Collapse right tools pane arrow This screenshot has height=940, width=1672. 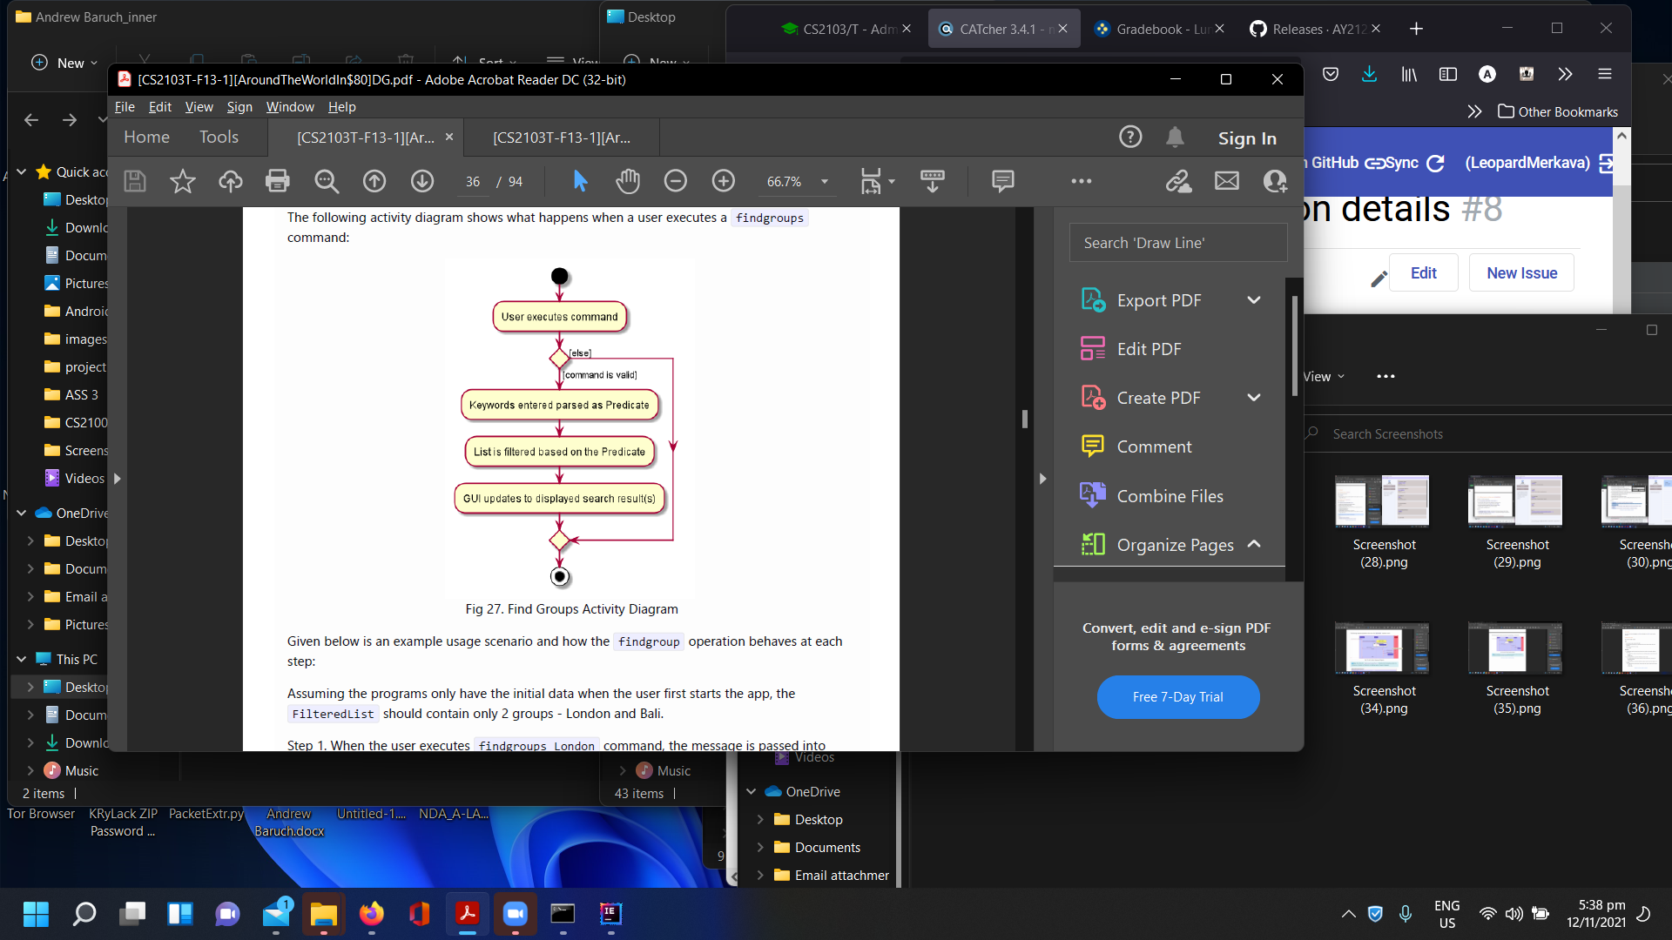1042,479
